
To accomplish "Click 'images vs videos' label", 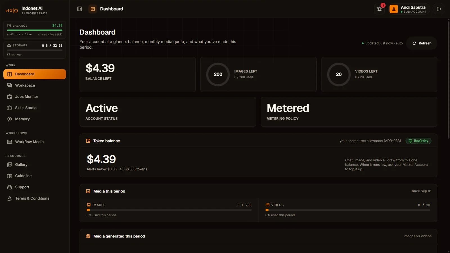I will tap(417, 236).
